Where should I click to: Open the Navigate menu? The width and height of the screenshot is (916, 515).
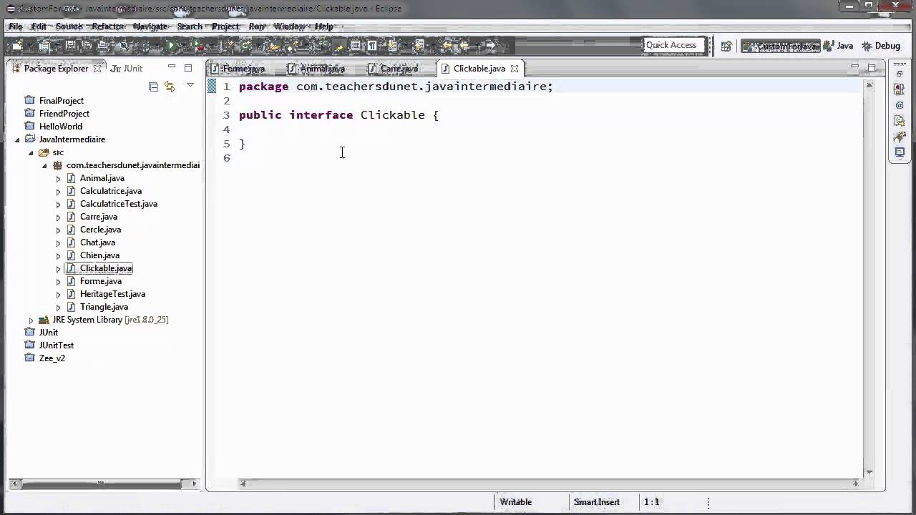pos(150,26)
